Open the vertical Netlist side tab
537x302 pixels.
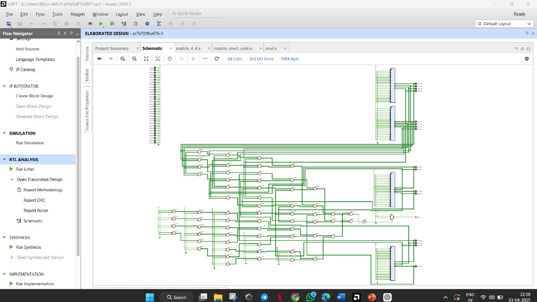click(87, 75)
